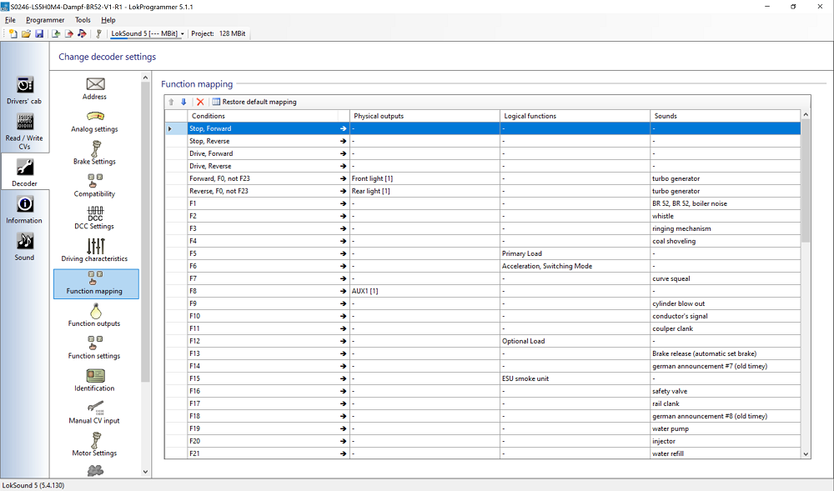Select the Driving characteristics sliders category
834x491 pixels.
[94, 250]
